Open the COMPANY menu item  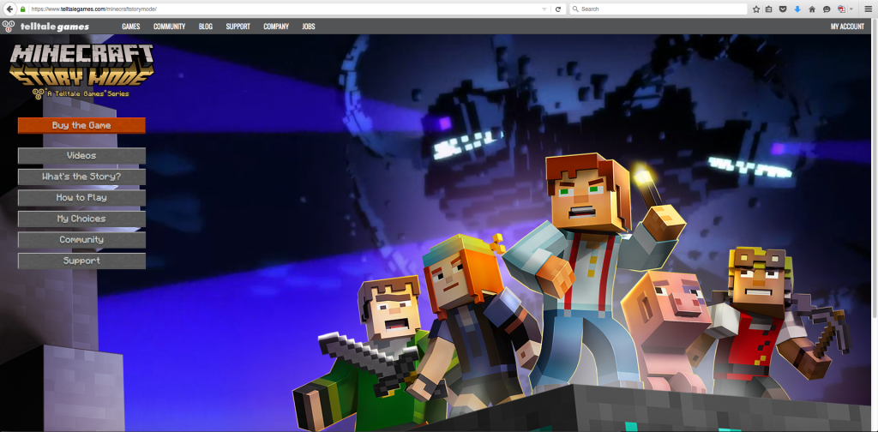pyautogui.click(x=276, y=27)
